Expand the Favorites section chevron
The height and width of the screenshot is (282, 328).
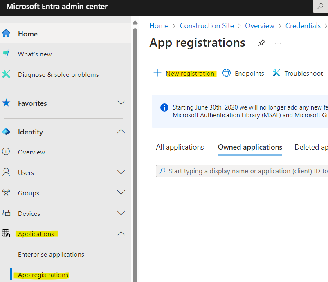121,103
